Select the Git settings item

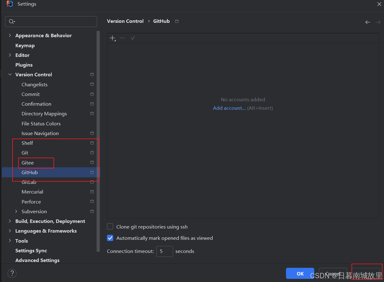(25, 153)
